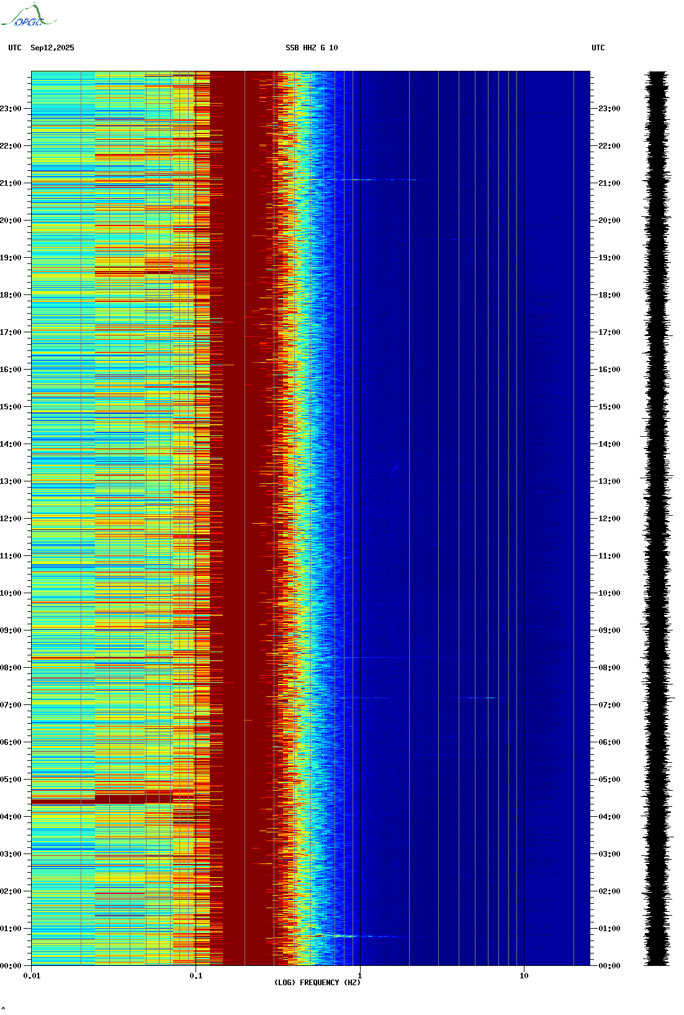This screenshot has height=1015, width=684.
Task: Click the faint event streak near 21:05
Action: pyautogui.click(x=379, y=180)
